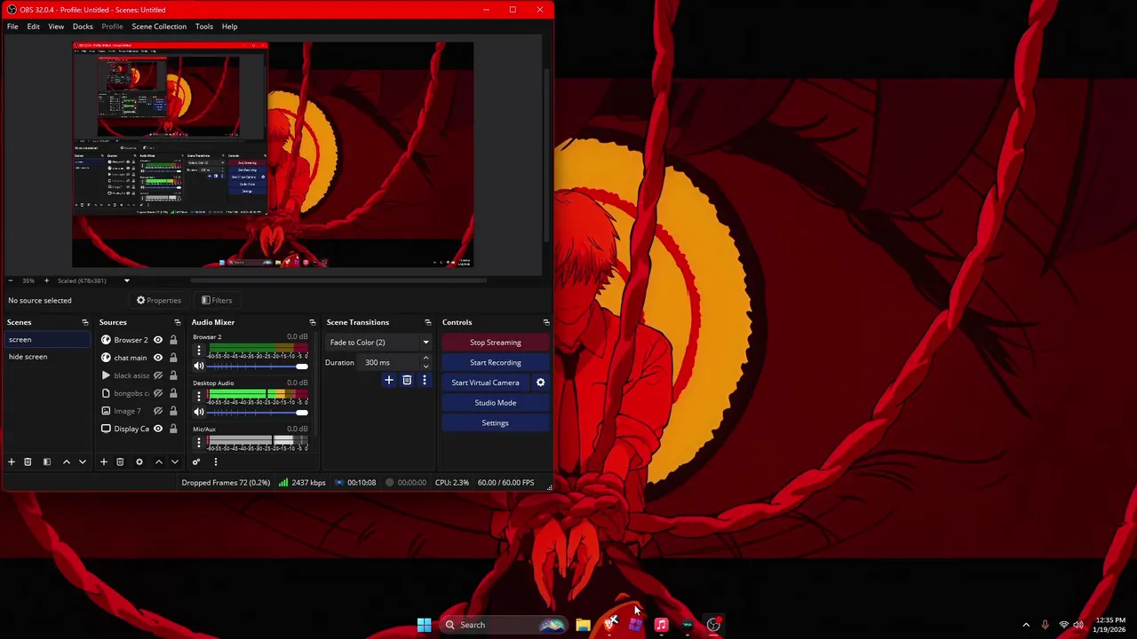Remove the scene transition with the trash icon
This screenshot has width=1137, height=639.
click(x=407, y=380)
